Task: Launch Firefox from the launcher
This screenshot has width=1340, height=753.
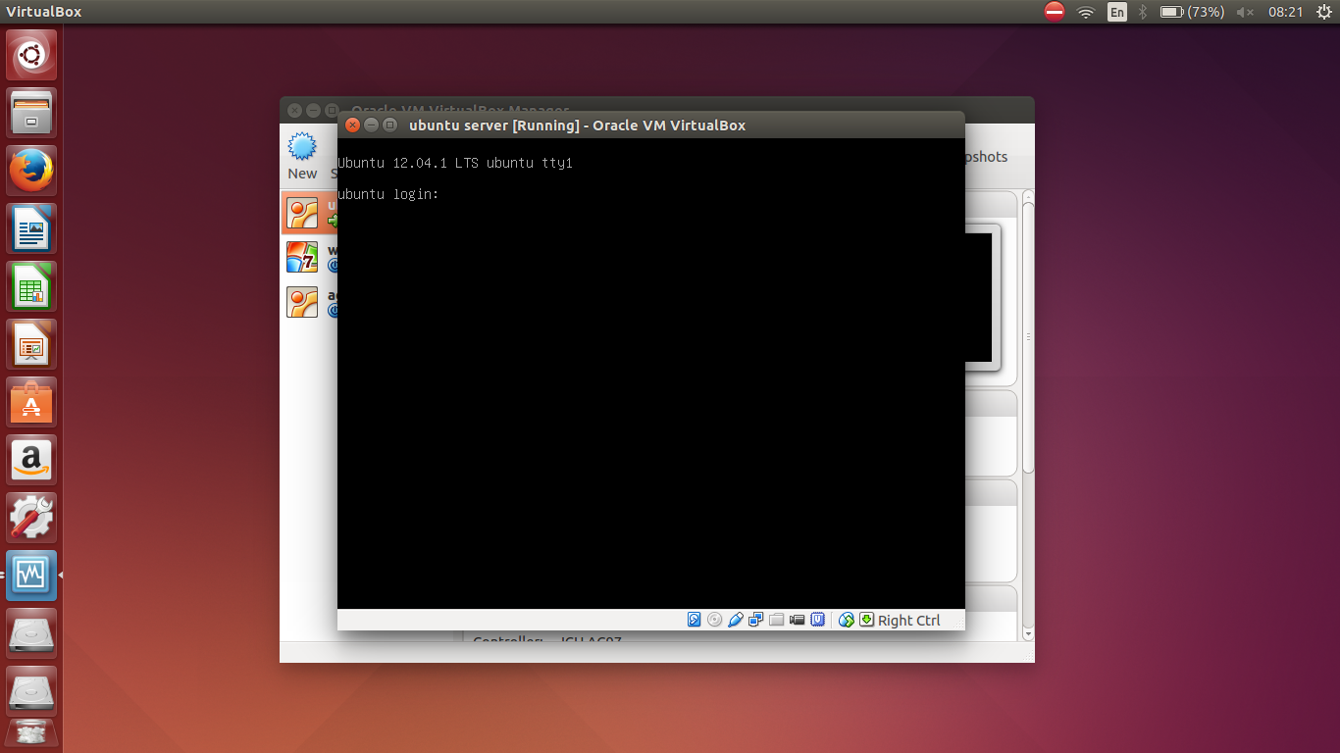Action: click(x=31, y=171)
